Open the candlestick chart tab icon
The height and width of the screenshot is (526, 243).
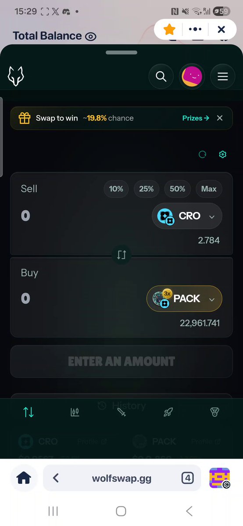75,412
